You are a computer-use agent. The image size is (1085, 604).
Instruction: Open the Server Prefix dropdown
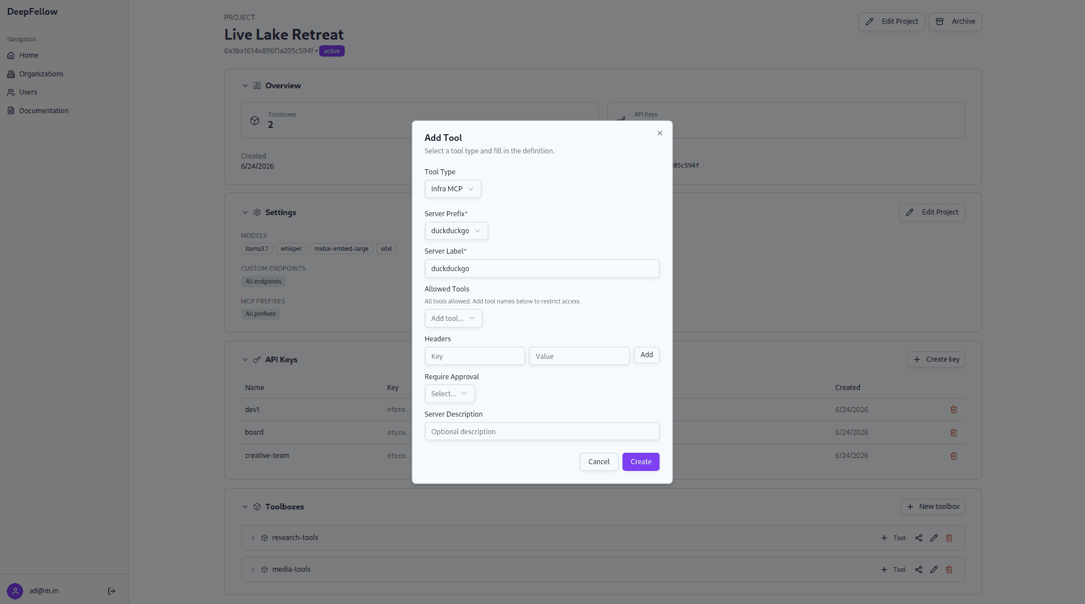456,231
